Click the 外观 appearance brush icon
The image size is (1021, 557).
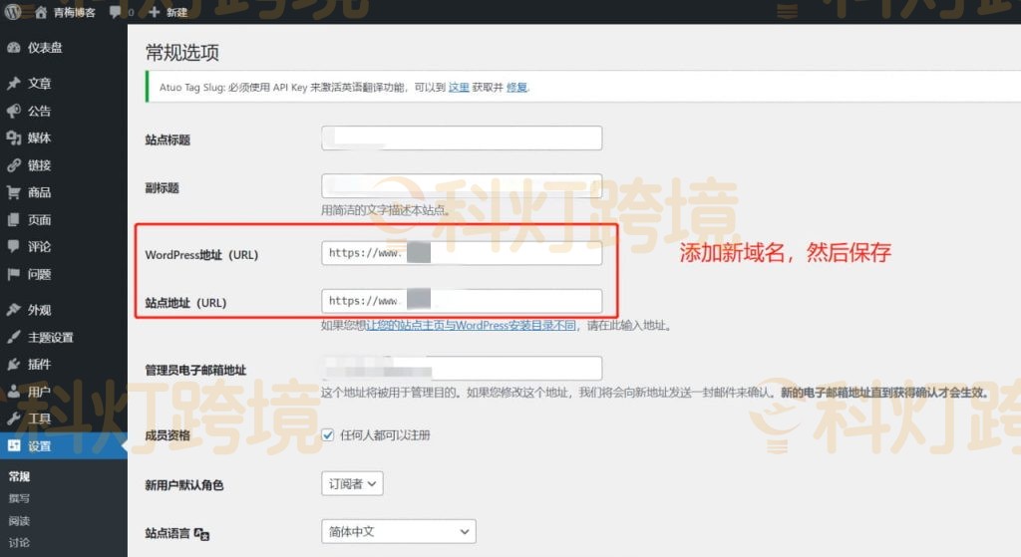tap(13, 310)
